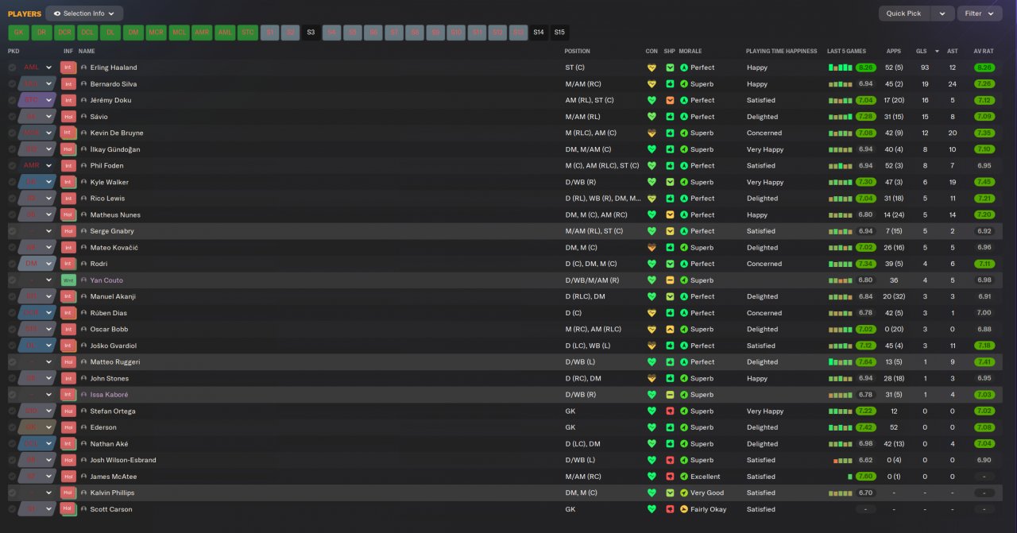The height and width of the screenshot is (533, 1017).
Task: Select the S15 substitute slot
Action: click(559, 33)
